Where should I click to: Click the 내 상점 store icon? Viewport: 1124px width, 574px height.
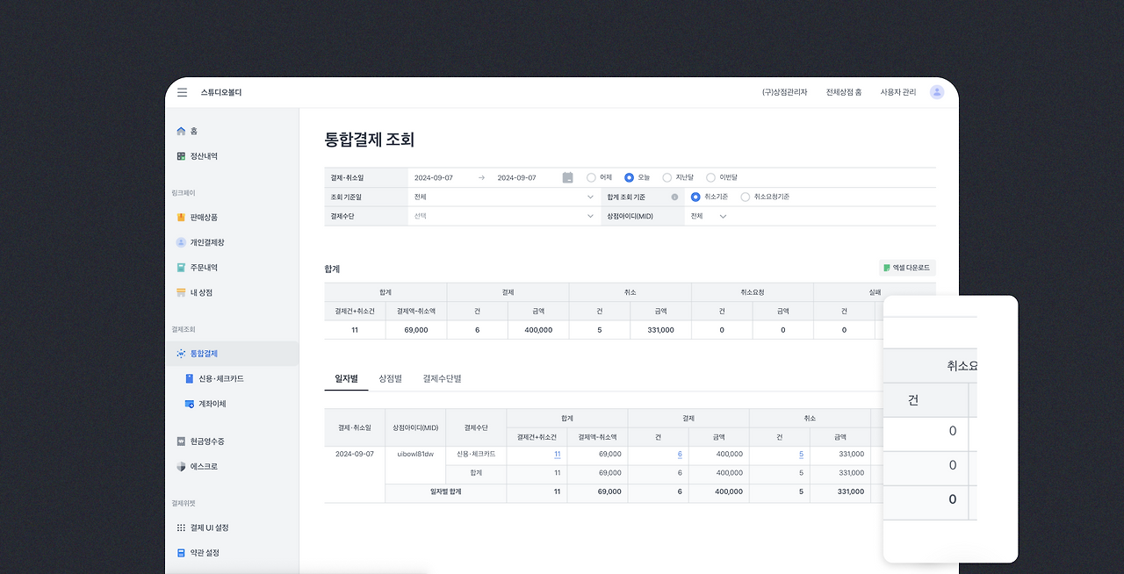(x=181, y=292)
